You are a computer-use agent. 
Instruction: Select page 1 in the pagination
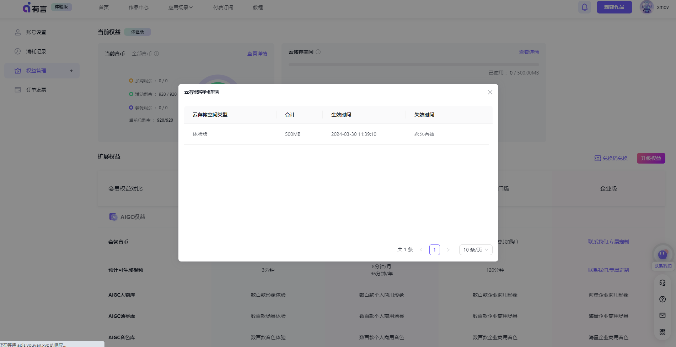pos(435,250)
